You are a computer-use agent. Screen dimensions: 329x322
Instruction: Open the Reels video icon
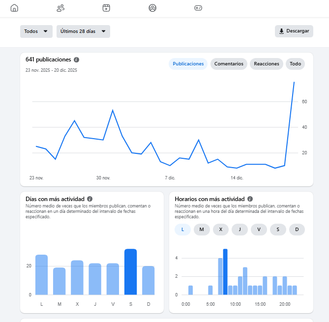pos(106,8)
